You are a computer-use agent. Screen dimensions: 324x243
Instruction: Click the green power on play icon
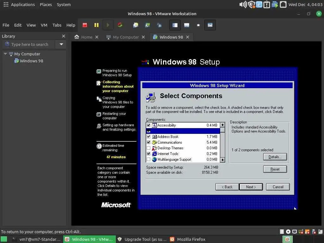tap(108, 25)
